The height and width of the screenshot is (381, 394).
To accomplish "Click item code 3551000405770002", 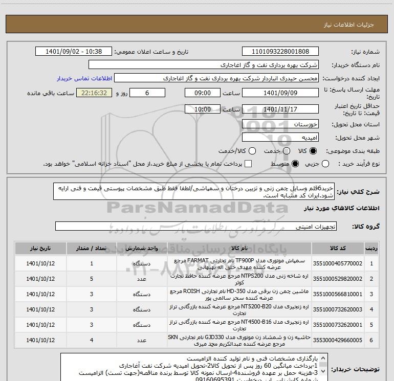I will pos(338,263).
